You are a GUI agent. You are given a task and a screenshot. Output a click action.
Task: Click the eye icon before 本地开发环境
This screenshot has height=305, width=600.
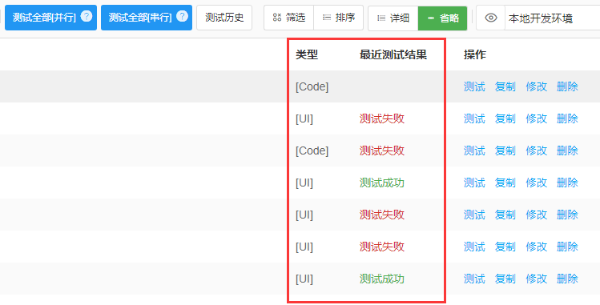pyautogui.click(x=491, y=18)
